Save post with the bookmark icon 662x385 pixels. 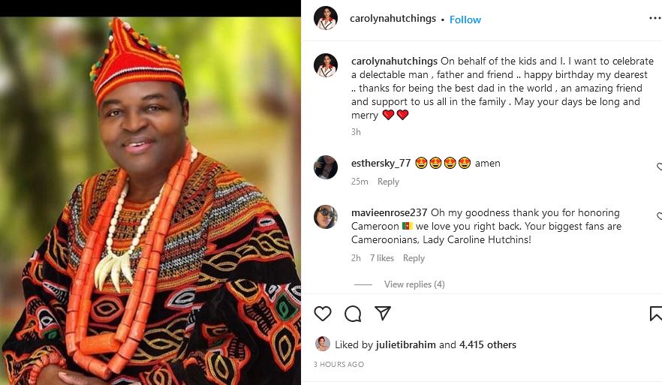[655, 314]
